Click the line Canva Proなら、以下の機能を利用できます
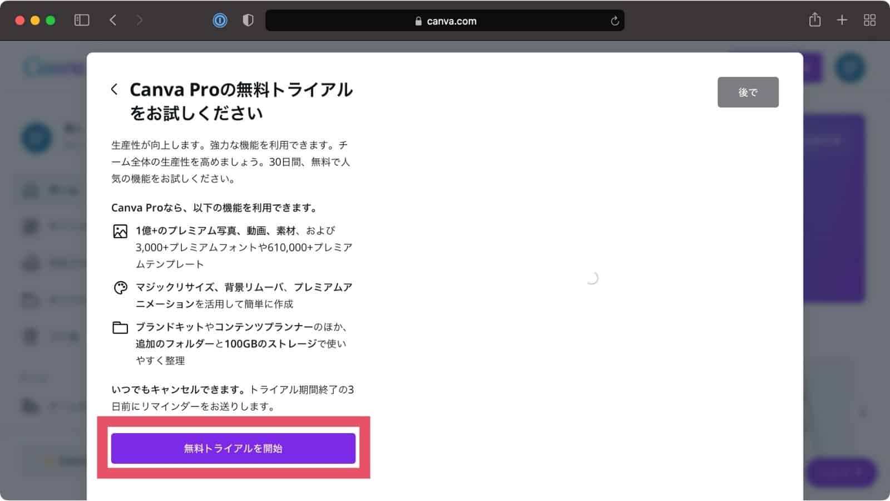Screen dimensions: 890x501 pyautogui.click(x=215, y=208)
